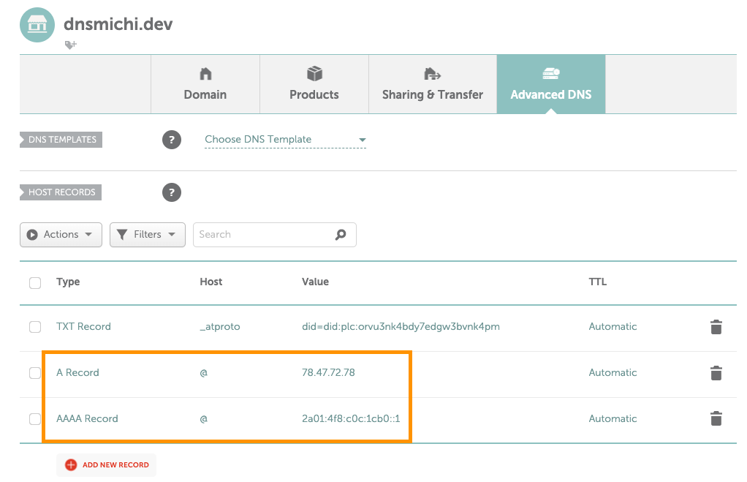Delete the AAAA Record with trash icon
Viewport: 747px width, 482px height.
[716, 419]
